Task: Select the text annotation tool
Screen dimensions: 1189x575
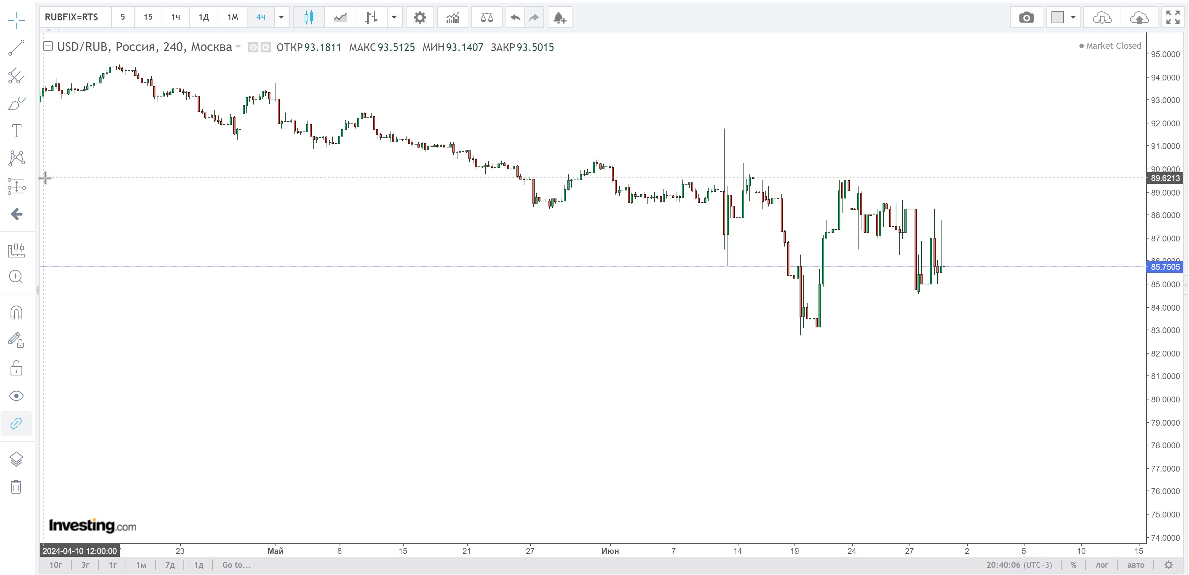Action: click(x=17, y=131)
